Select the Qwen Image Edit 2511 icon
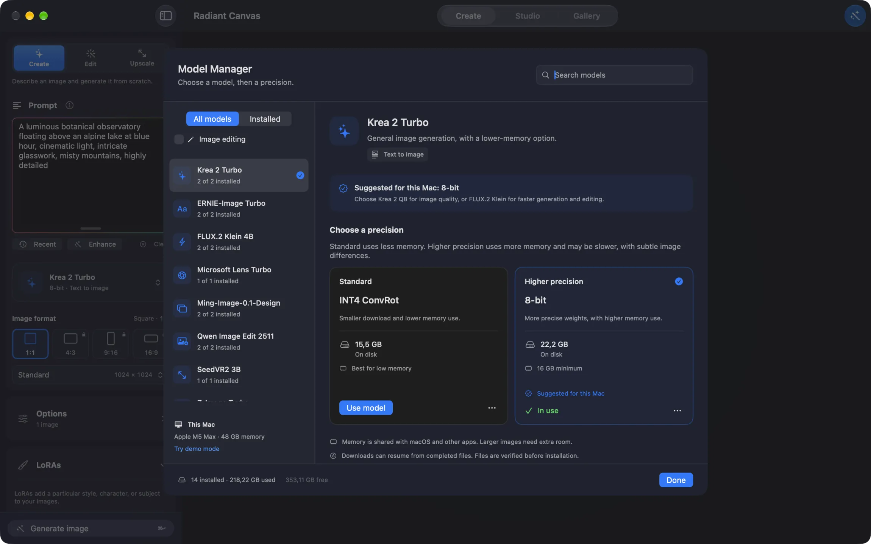The height and width of the screenshot is (544, 871). click(182, 342)
